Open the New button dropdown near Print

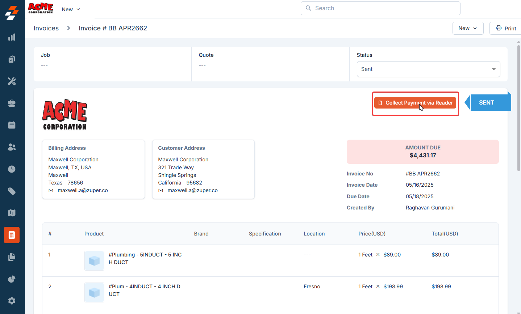point(468,28)
